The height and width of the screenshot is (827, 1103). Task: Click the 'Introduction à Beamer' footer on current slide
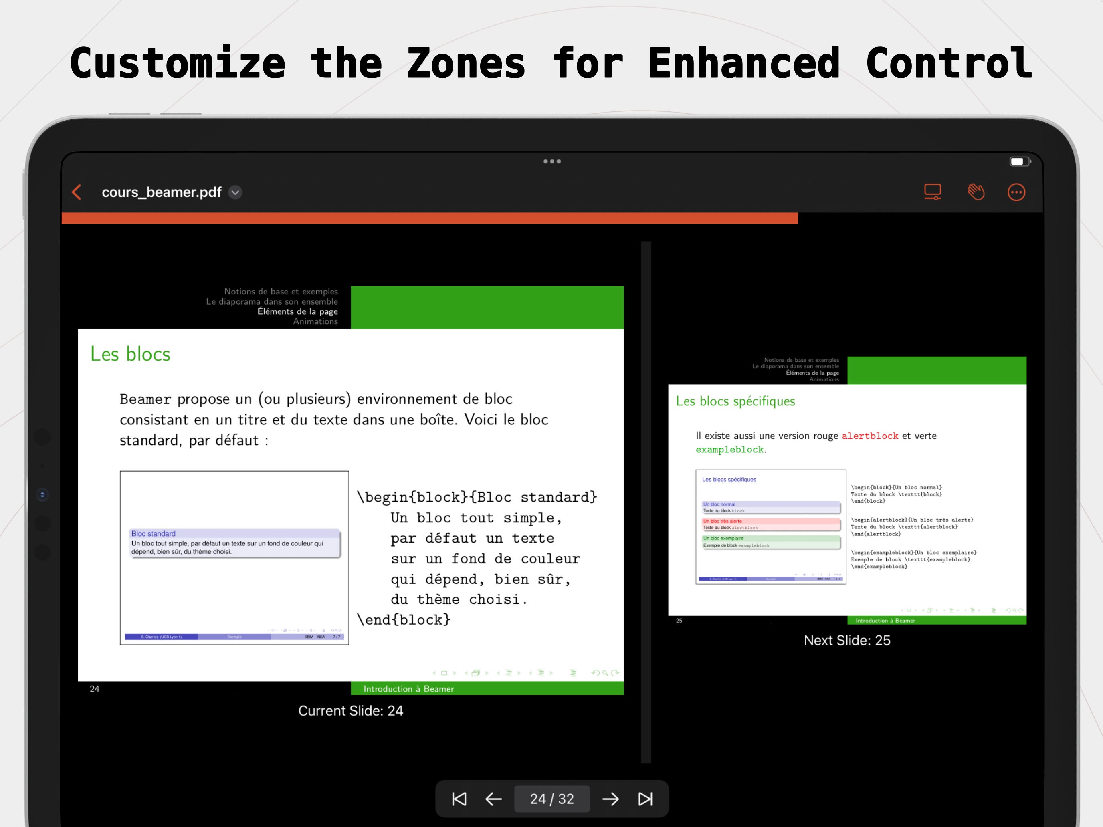pos(408,688)
